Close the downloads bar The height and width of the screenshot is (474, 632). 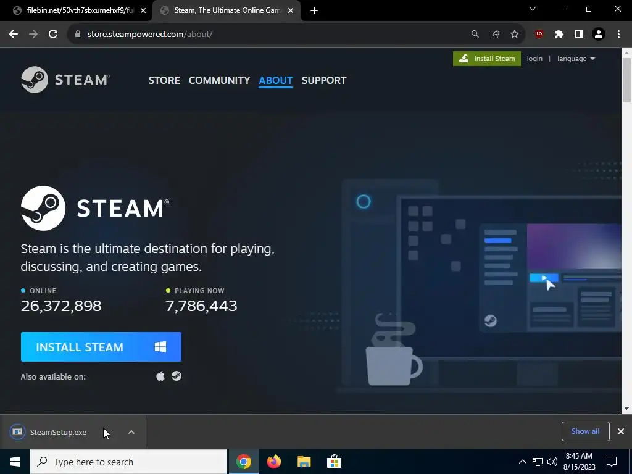621,431
